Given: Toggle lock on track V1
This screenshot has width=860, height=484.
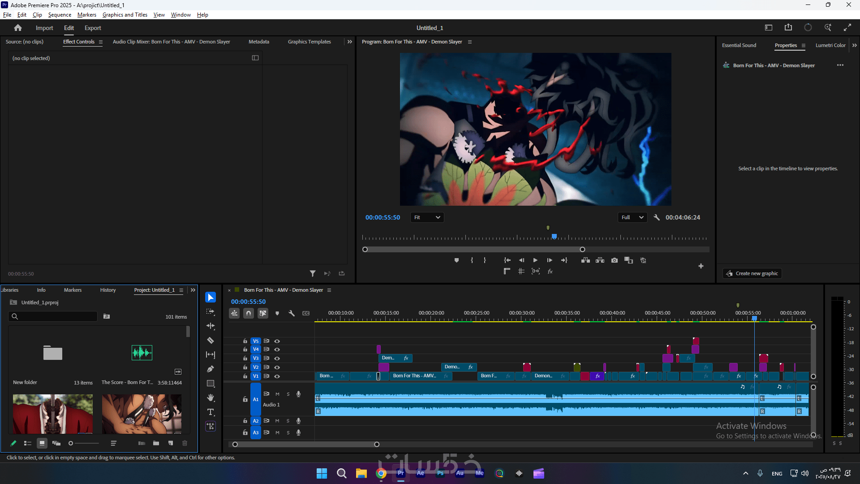Looking at the screenshot, I should (x=245, y=376).
